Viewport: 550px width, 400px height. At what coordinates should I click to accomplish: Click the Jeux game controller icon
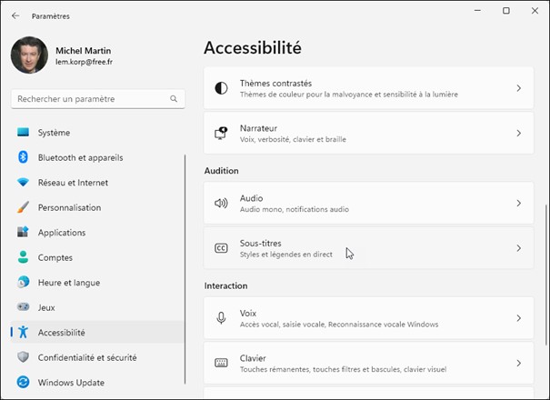(23, 307)
